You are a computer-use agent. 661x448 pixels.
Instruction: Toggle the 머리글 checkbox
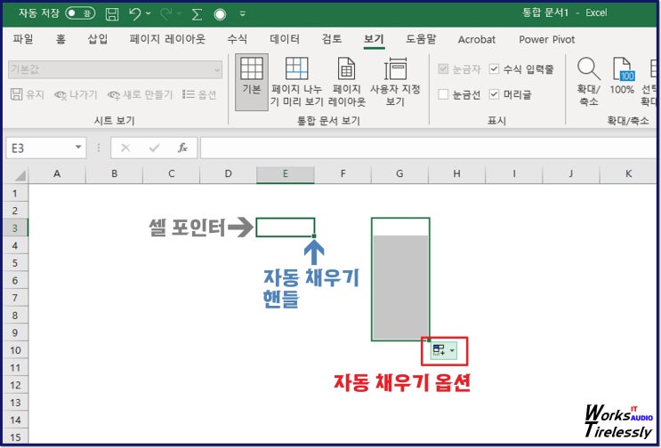pos(494,94)
